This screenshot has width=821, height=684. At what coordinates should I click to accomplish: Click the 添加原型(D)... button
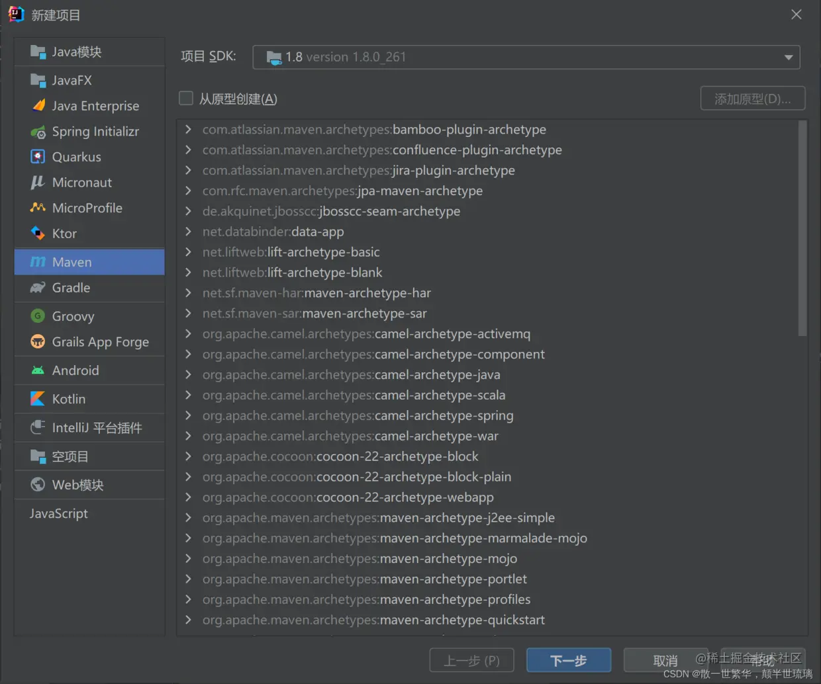click(753, 99)
